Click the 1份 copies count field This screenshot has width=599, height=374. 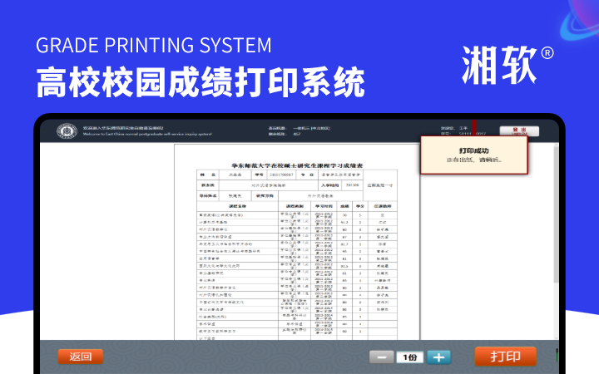(409, 357)
